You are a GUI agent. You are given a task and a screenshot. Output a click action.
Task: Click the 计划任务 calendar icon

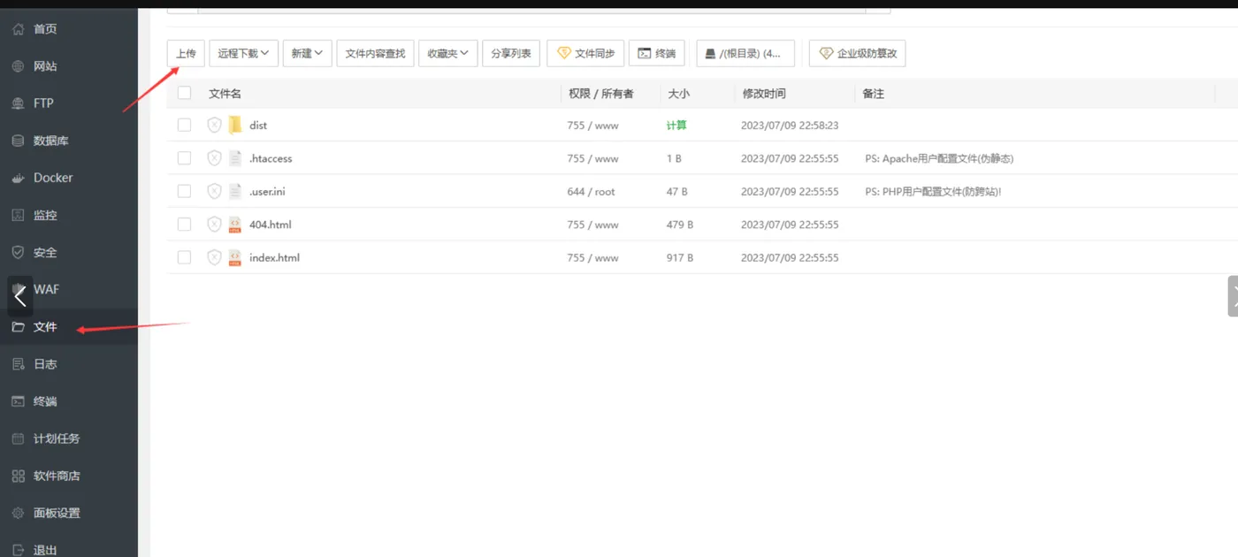click(19, 439)
